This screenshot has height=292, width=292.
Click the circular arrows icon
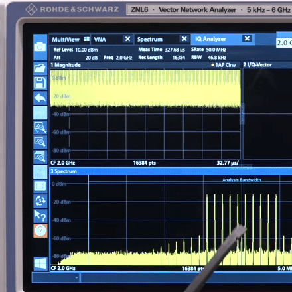click(40, 201)
